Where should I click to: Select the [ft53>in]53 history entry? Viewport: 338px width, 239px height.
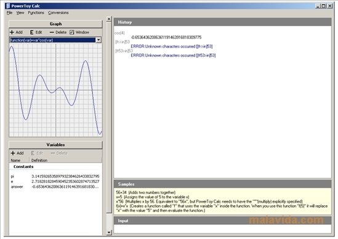tap(124, 51)
